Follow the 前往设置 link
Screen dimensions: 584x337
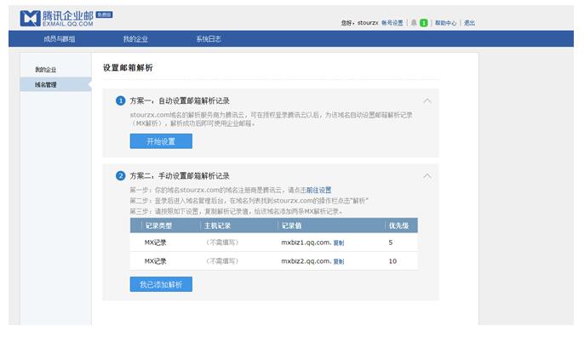(x=318, y=190)
